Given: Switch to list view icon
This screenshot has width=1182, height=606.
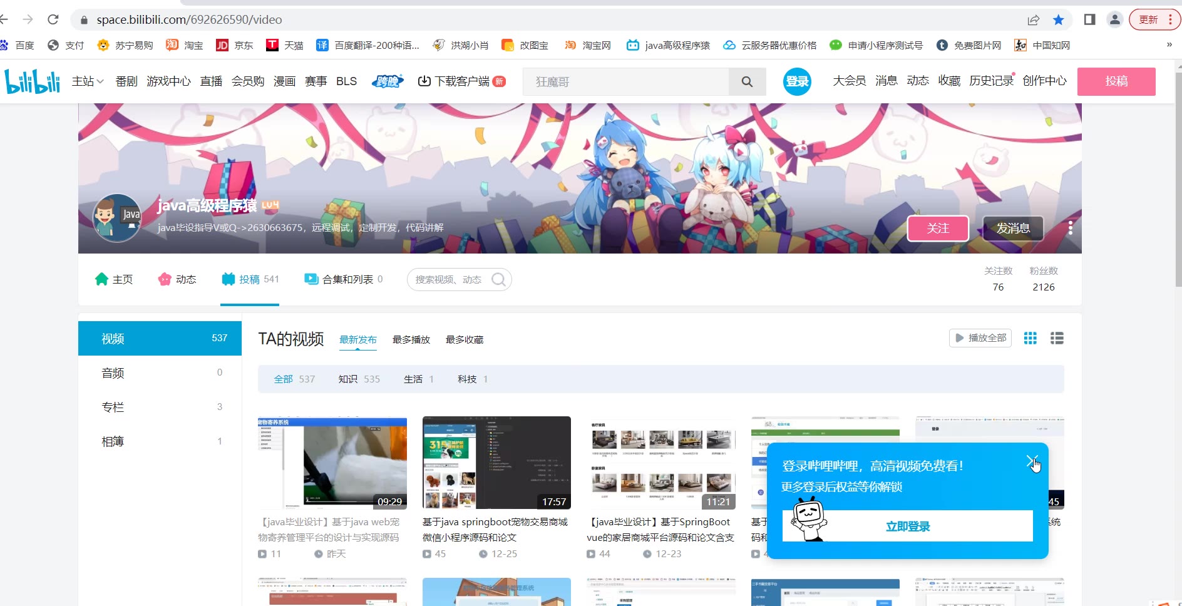Looking at the screenshot, I should (1057, 338).
